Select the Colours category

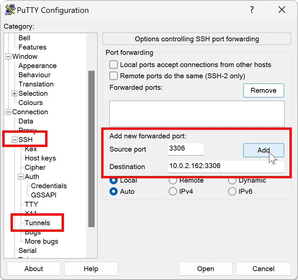[31, 103]
